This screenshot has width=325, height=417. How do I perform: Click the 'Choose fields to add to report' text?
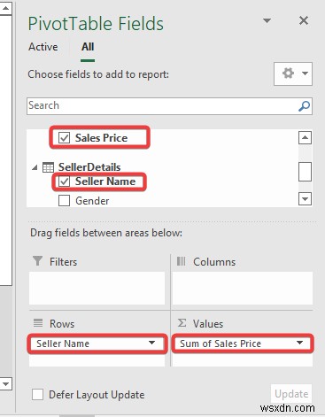pos(98,74)
